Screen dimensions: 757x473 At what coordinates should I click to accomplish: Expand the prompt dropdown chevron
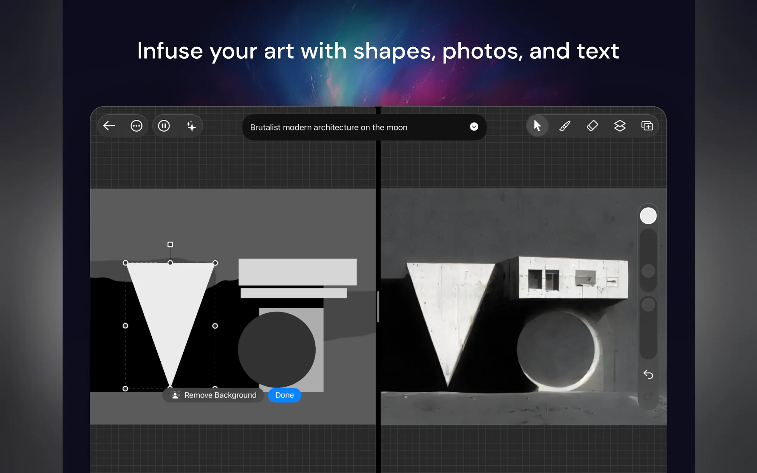click(x=474, y=127)
